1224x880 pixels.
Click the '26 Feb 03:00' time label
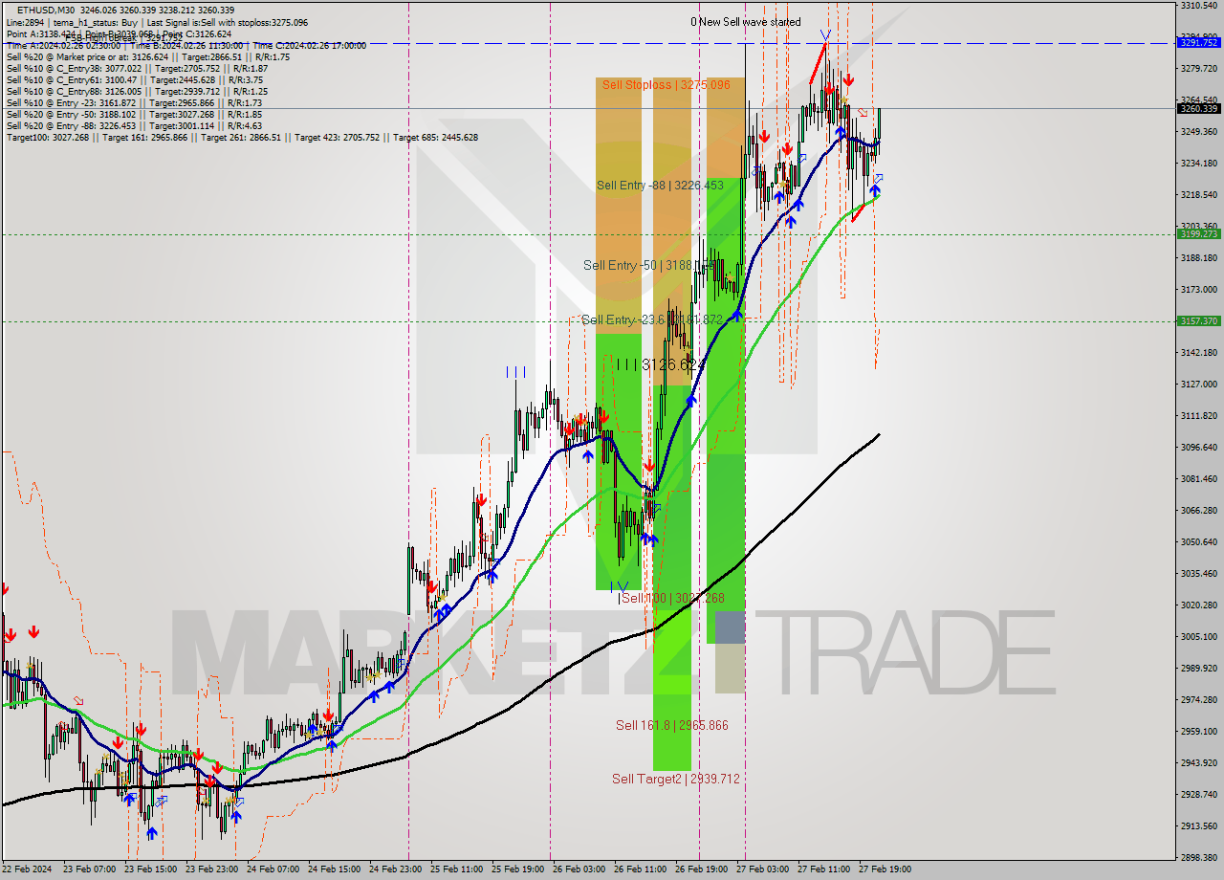point(579,869)
